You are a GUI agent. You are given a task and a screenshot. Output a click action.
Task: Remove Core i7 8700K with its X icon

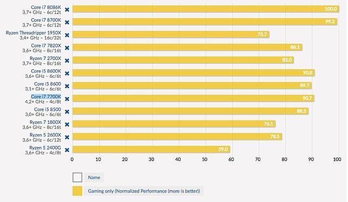67,22
